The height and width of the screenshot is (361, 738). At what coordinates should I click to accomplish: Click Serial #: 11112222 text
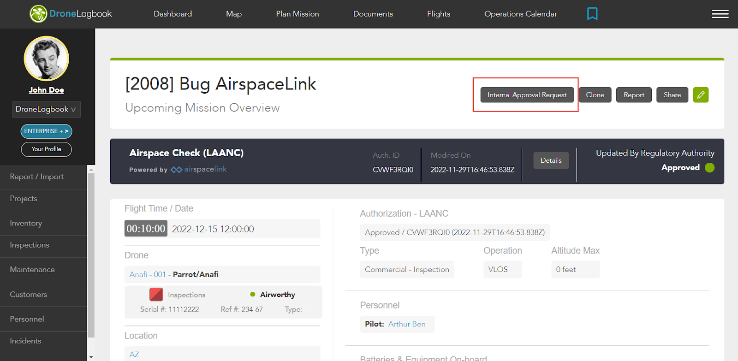(170, 309)
